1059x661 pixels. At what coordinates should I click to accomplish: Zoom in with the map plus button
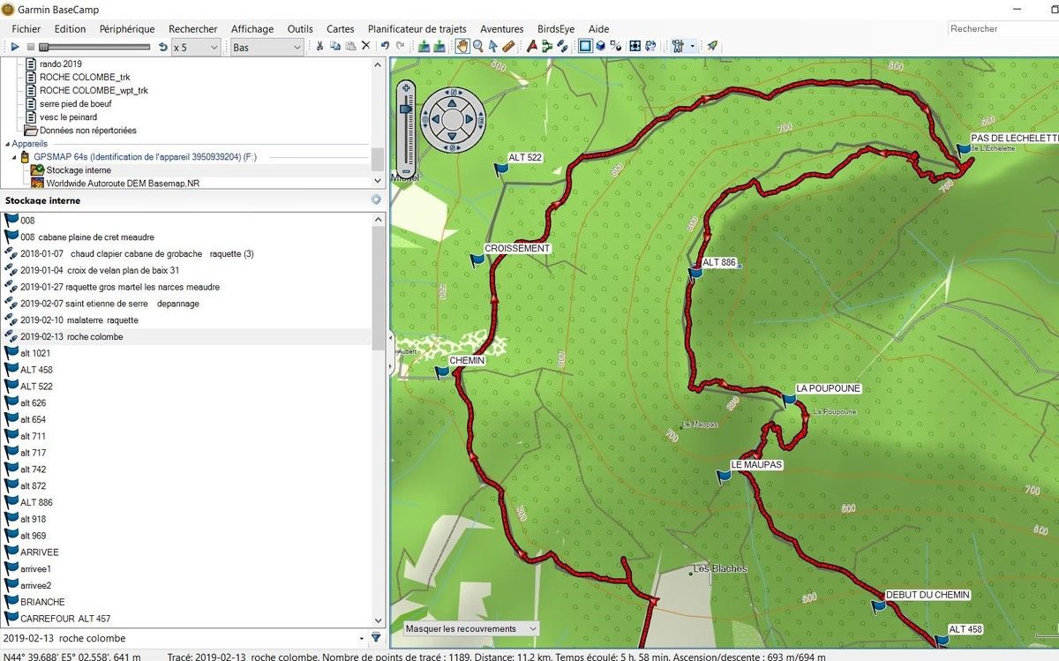pyautogui.click(x=406, y=86)
